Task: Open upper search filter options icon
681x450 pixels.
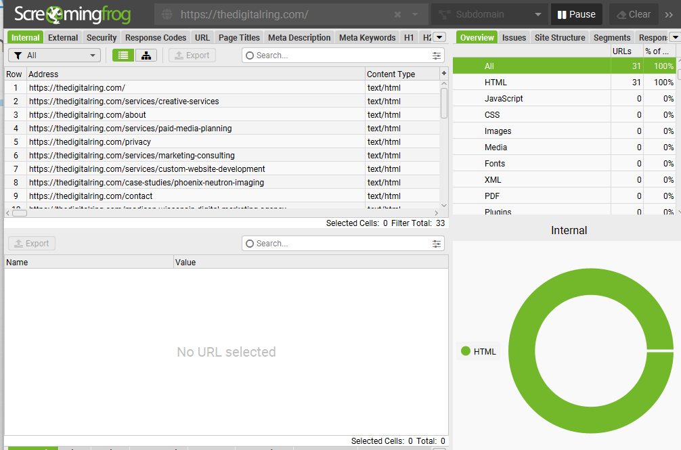Action: [437, 55]
